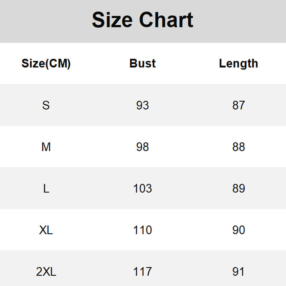Image resolution: width=286 pixels, height=286 pixels.
Task: Click bust value 98 for size M
Action: (142, 147)
